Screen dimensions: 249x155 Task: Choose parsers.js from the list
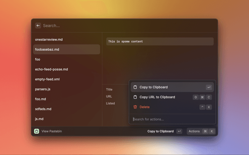point(43,89)
